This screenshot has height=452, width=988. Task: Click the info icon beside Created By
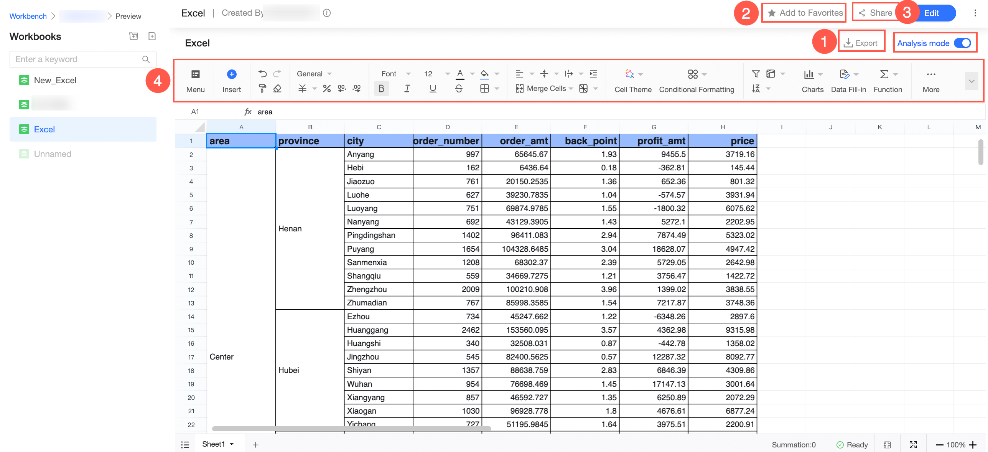click(x=327, y=13)
